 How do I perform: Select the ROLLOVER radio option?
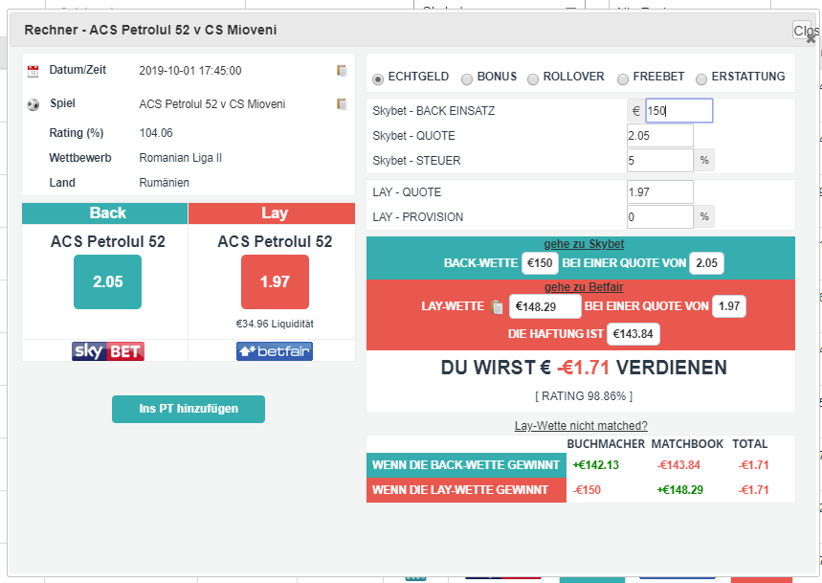pos(533,79)
